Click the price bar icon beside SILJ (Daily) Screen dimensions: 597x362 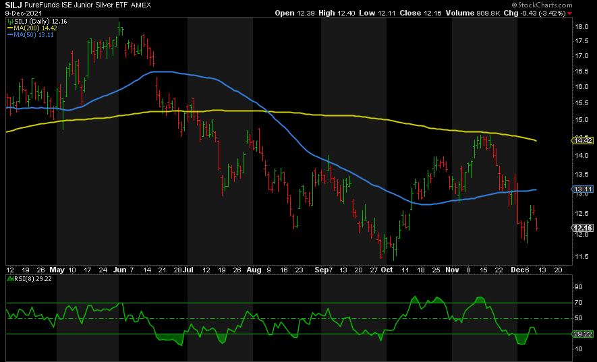tap(10, 22)
